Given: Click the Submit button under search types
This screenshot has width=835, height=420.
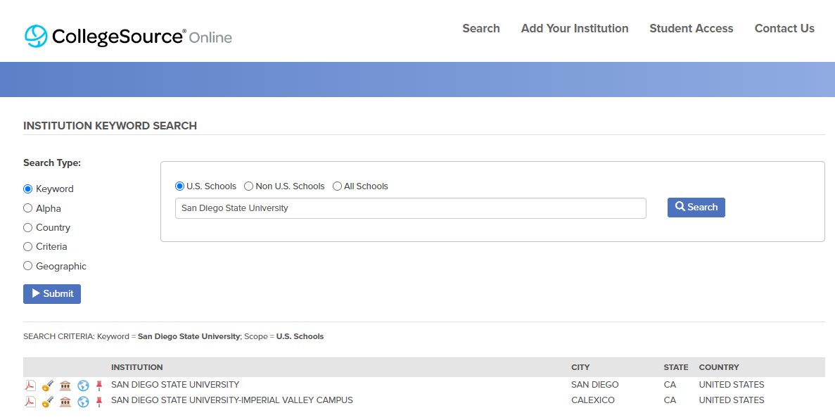Looking at the screenshot, I should point(51,294).
